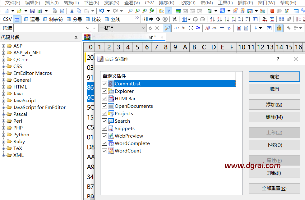The image size is (305, 200).
Task: Toggle the WebPreview plugin checkbox
Action: coord(104,136)
